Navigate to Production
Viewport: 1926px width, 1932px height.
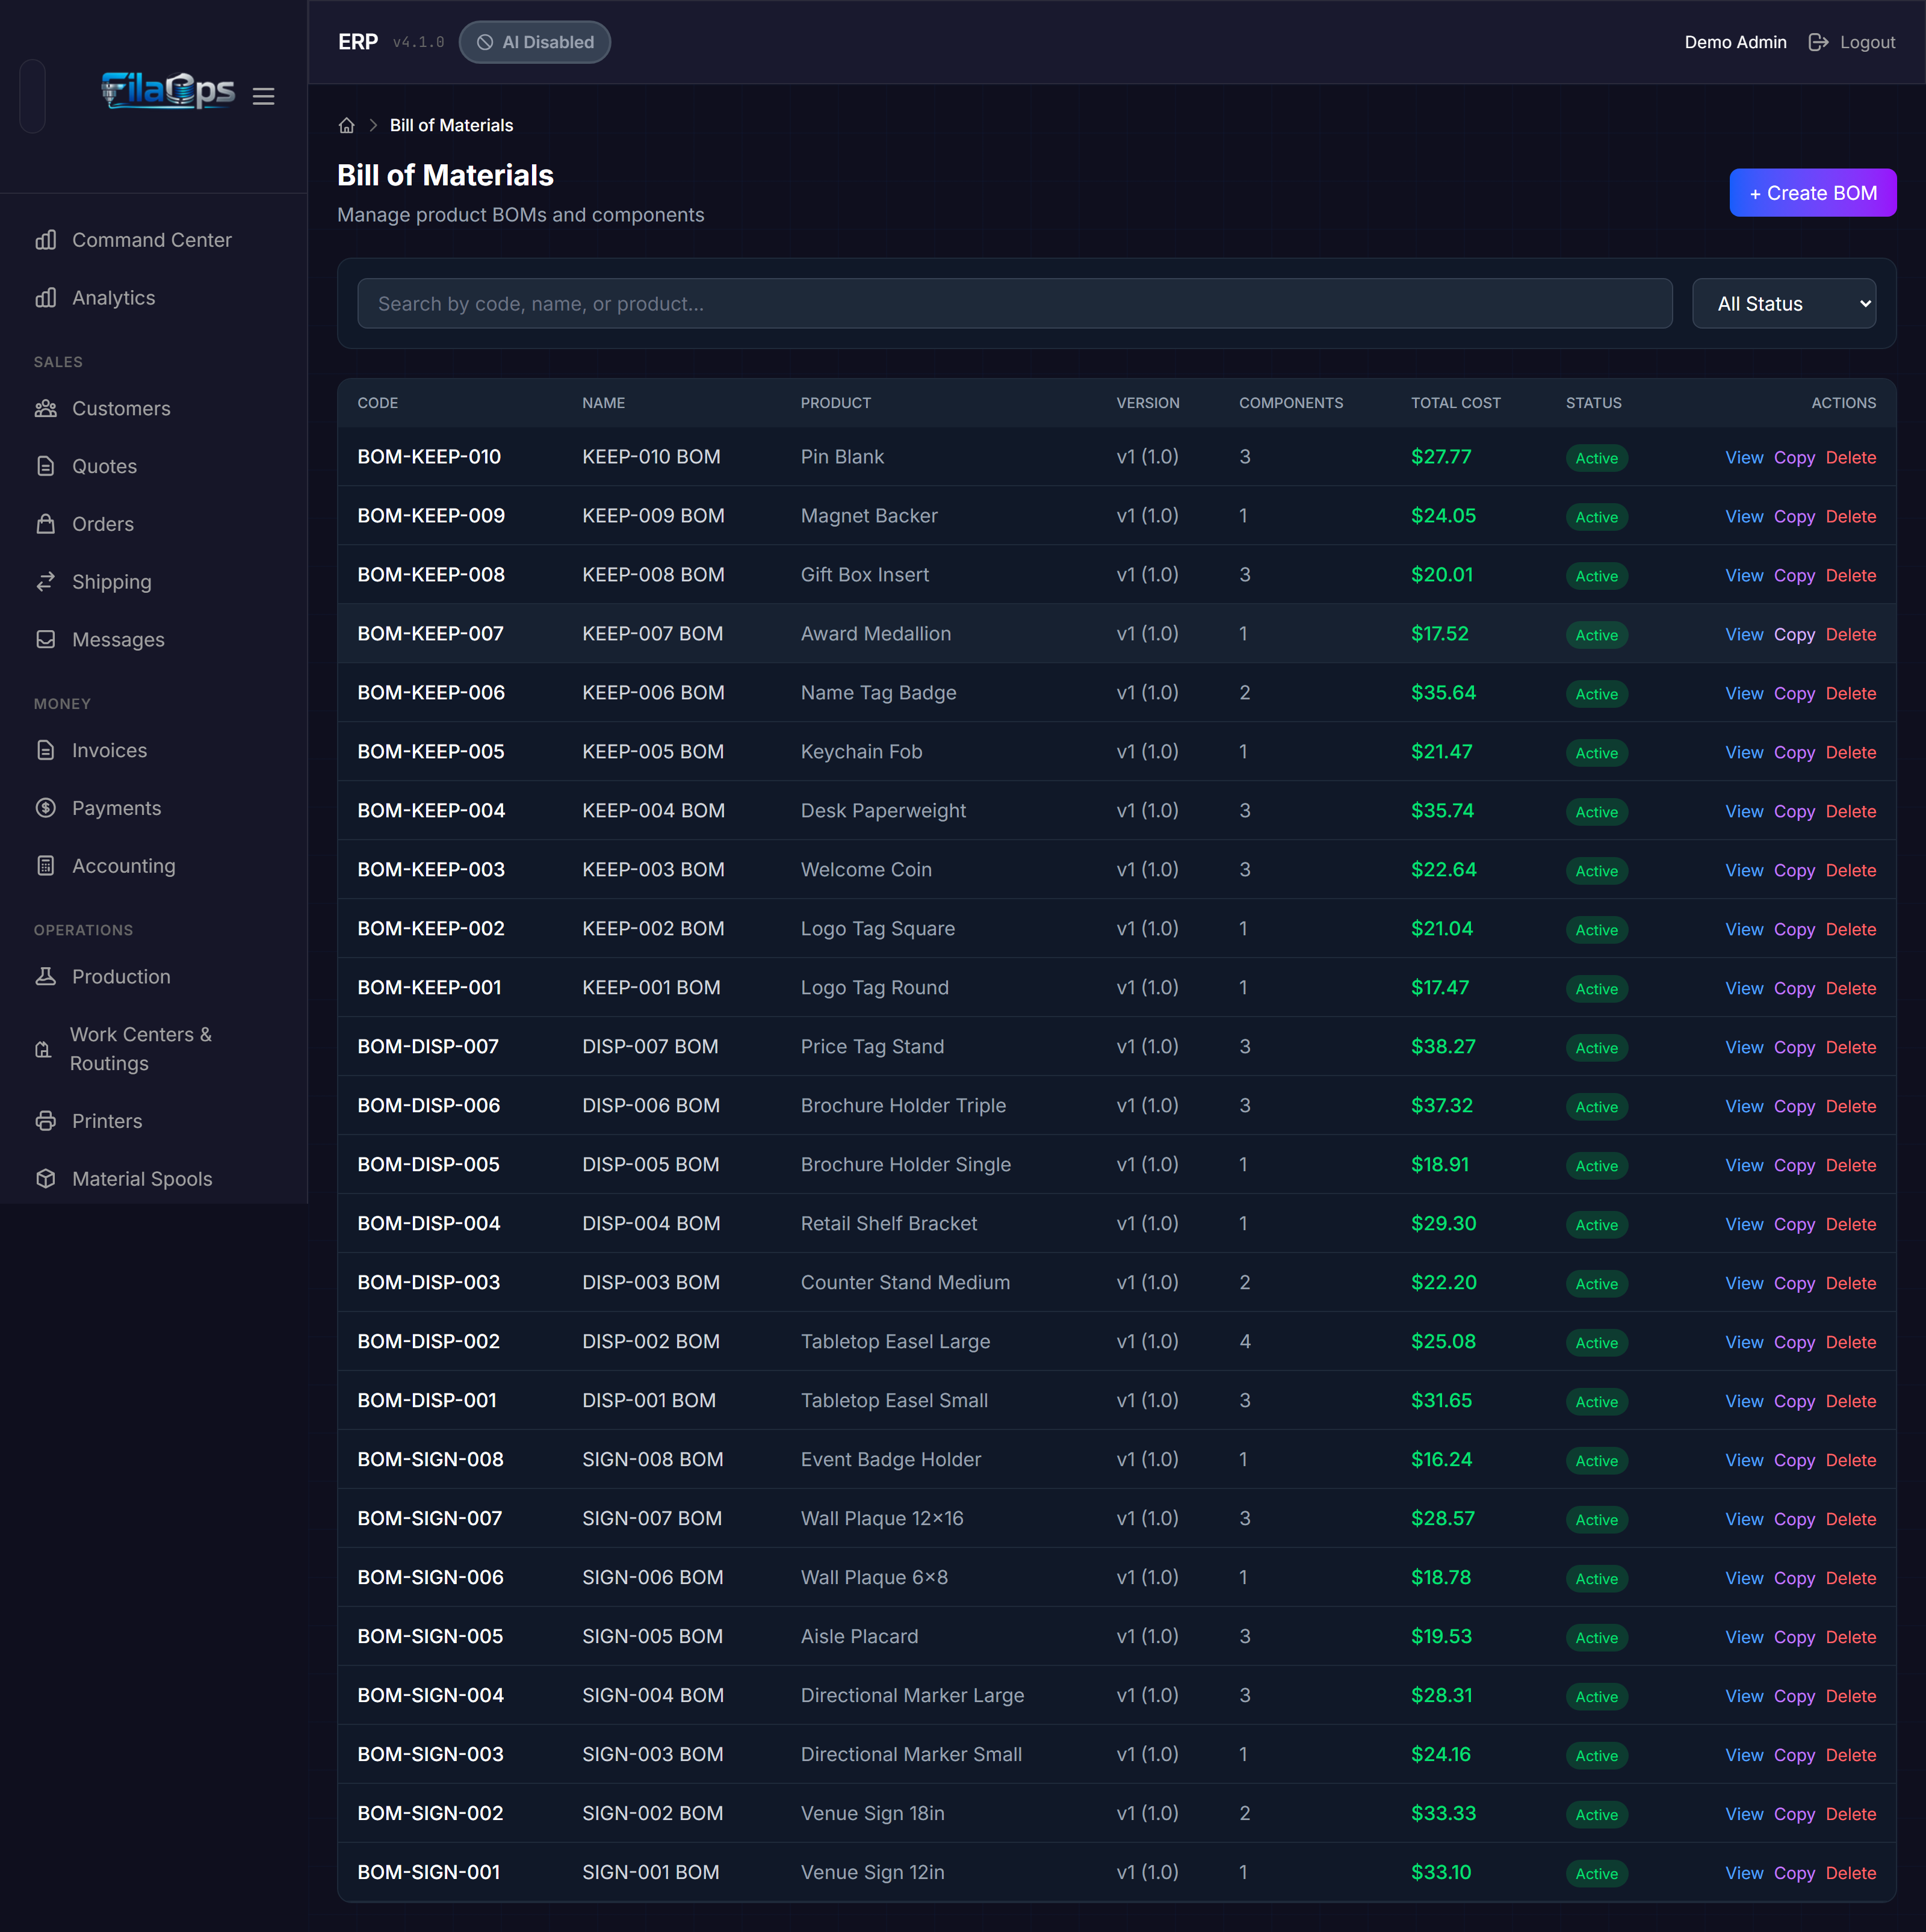pos(121,976)
